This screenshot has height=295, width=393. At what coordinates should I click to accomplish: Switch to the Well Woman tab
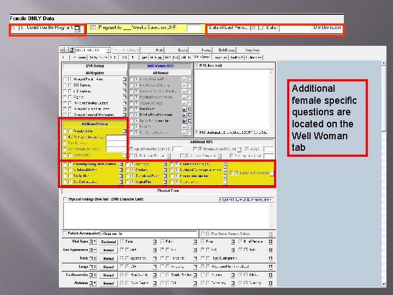[x=202, y=57]
